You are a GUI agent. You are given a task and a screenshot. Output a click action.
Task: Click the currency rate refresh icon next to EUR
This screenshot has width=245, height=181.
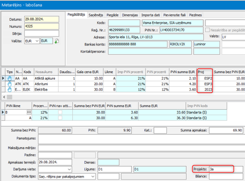57,41
